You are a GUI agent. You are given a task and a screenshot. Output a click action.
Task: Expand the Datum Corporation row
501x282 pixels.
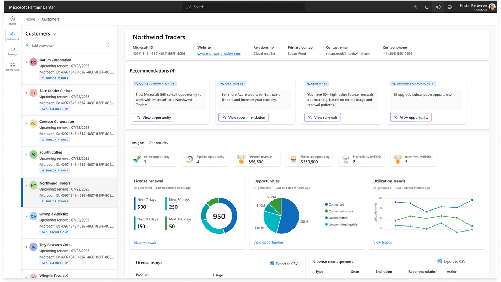click(x=26, y=62)
